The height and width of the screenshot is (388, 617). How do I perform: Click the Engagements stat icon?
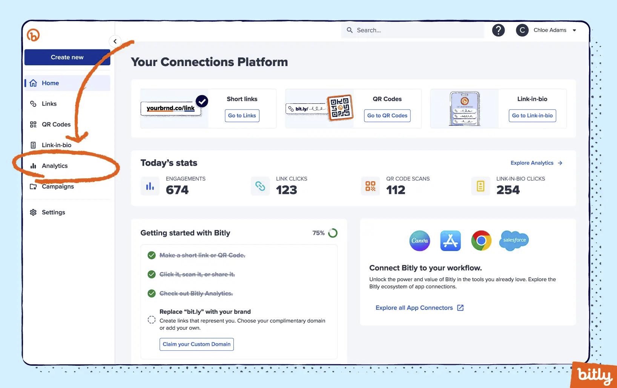coord(150,186)
